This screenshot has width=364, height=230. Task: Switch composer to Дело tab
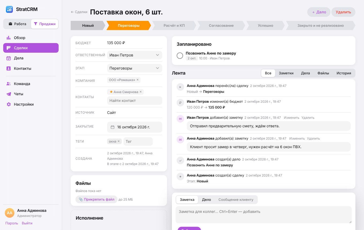click(206, 200)
